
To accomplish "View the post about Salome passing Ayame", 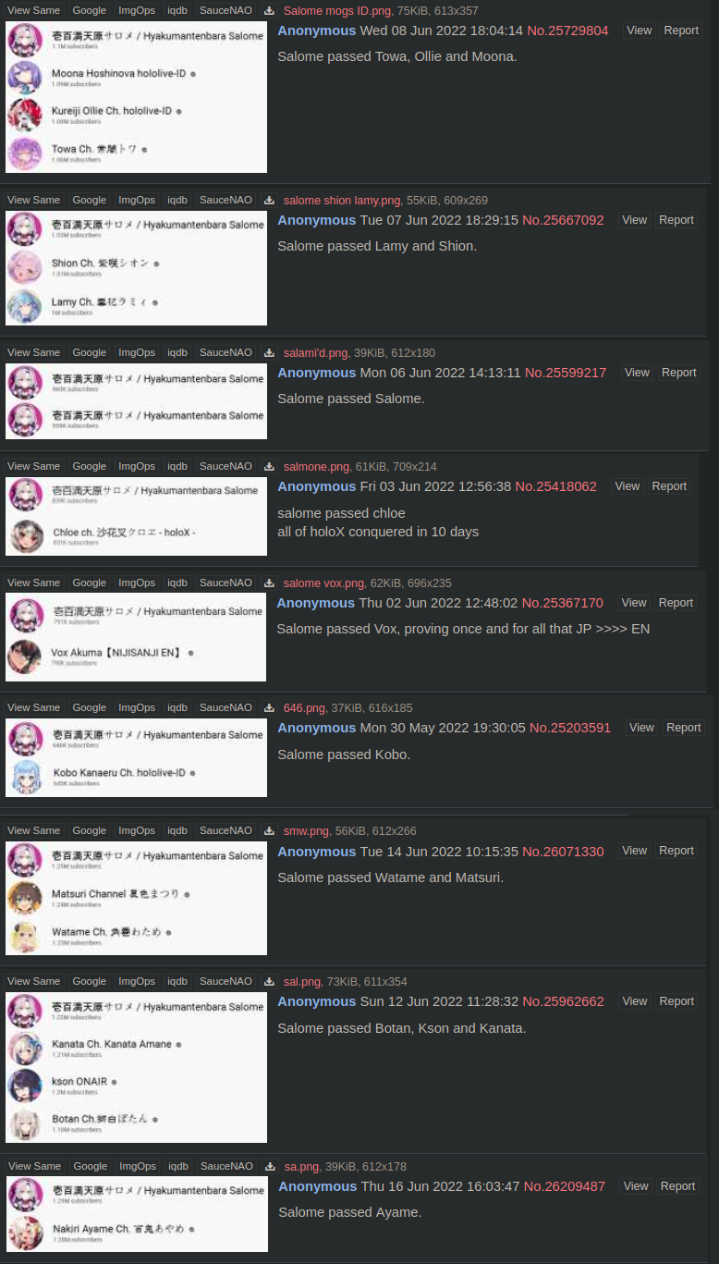I will coord(636,1186).
